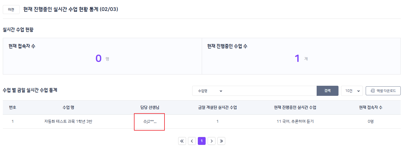Go to the next page arrow
The image size is (408, 153).
click(x=212, y=141)
